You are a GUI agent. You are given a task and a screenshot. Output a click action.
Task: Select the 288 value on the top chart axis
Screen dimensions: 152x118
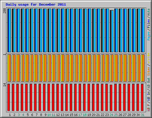pyautogui.click(x=4, y=11)
